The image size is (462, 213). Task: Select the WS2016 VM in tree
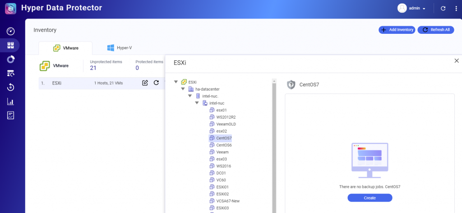coord(224,166)
